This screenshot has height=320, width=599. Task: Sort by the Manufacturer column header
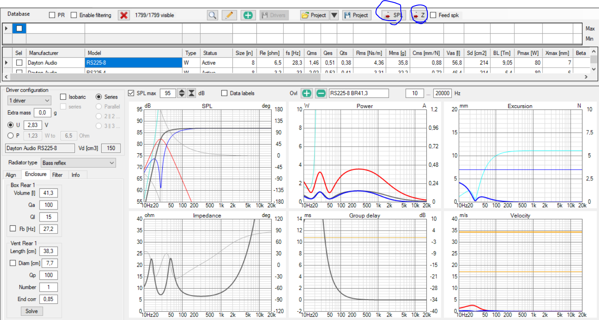point(55,53)
